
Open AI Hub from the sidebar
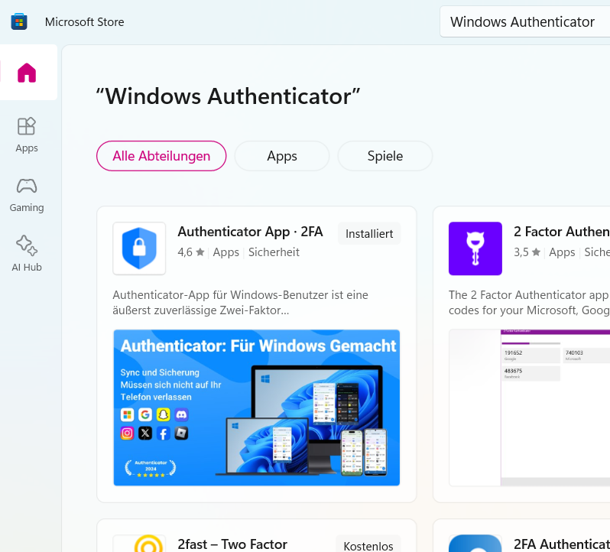pyautogui.click(x=27, y=253)
